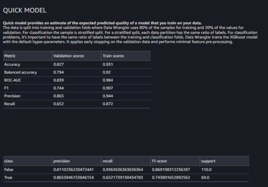Click the class column header
This screenshot has width=268, height=187.
coord(8,161)
